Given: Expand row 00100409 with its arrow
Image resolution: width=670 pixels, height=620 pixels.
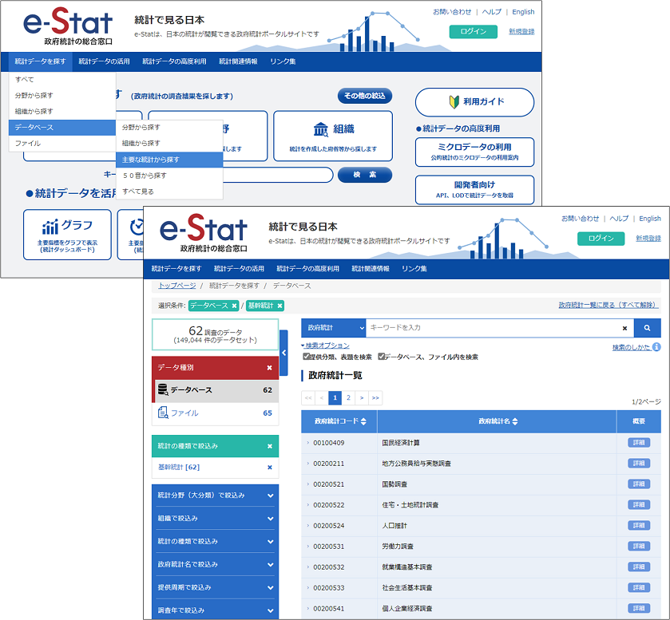Looking at the screenshot, I should [x=307, y=443].
